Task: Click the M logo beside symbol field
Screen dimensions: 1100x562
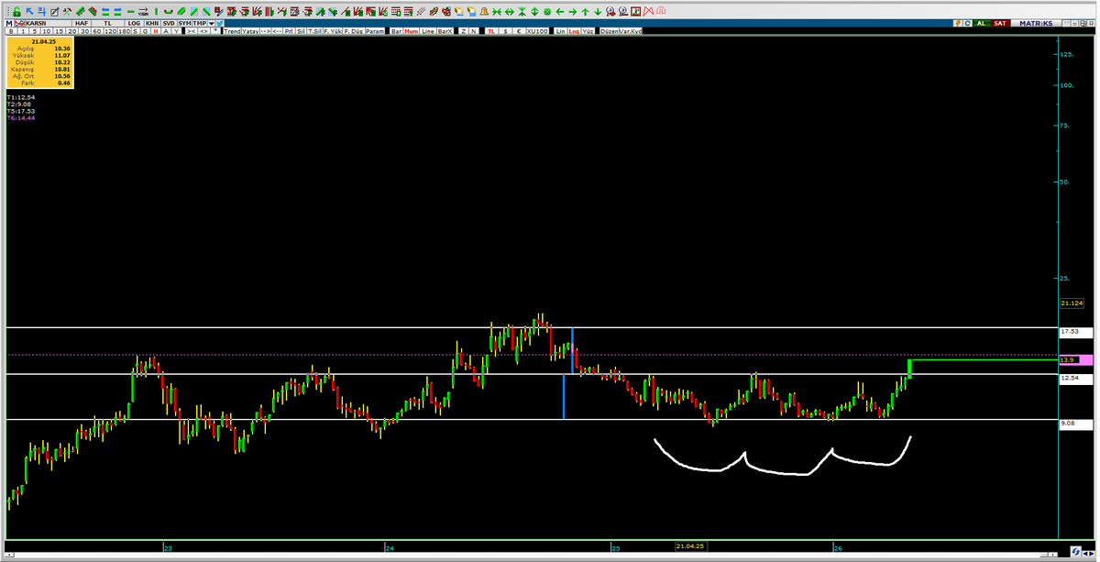Action: tap(9, 23)
